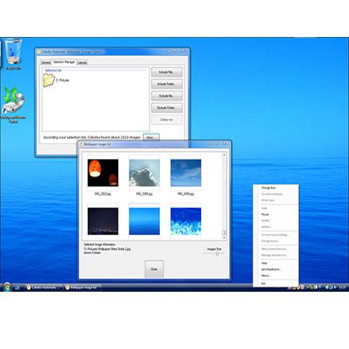The height and width of the screenshot is (349, 349).
Task: Choose Change Now in tray menu
Action: pyautogui.click(x=268, y=188)
